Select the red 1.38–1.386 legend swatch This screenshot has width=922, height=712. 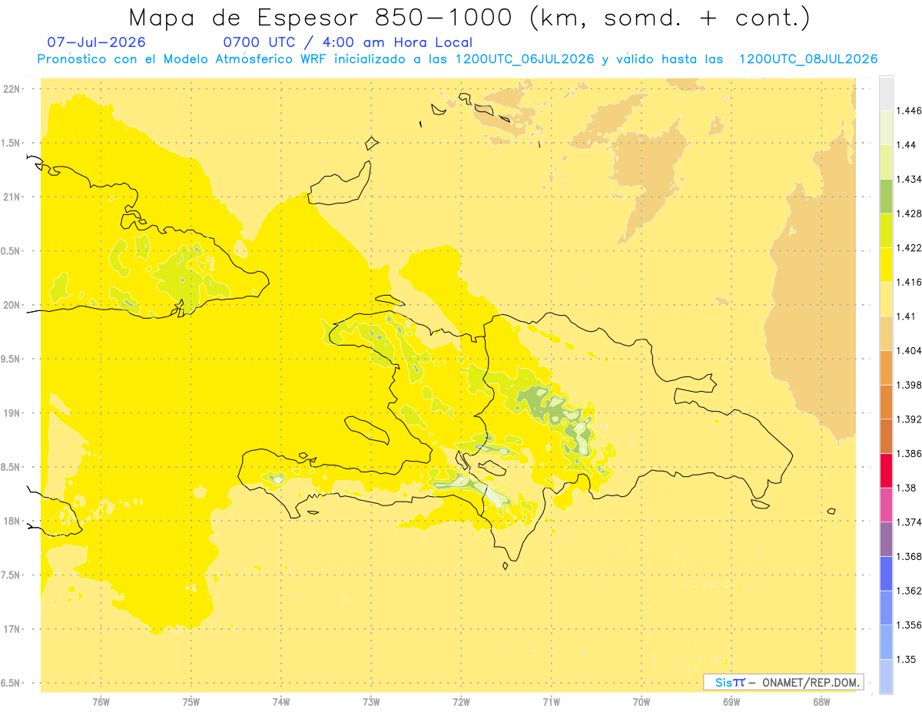[x=886, y=470]
